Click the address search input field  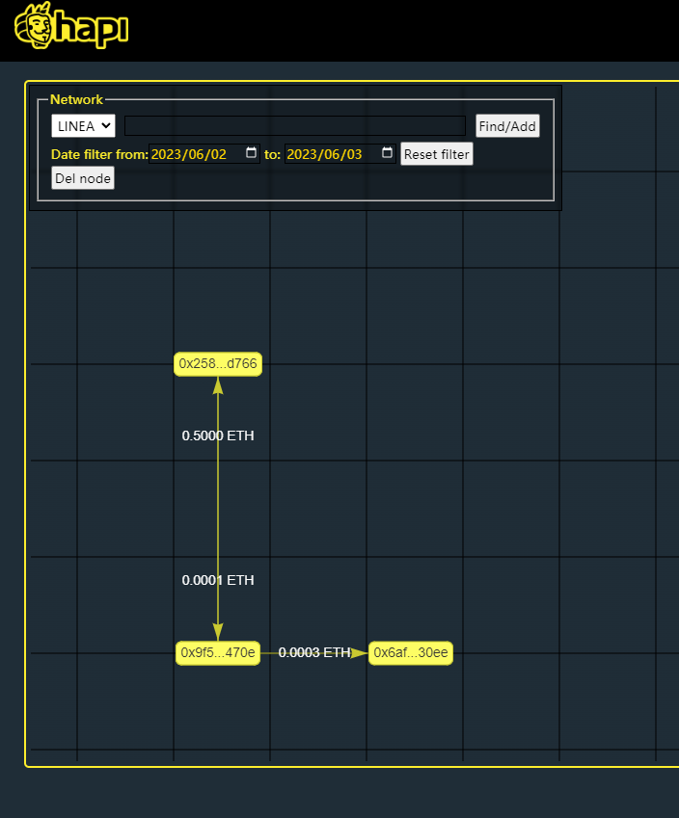click(x=295, y=126)
